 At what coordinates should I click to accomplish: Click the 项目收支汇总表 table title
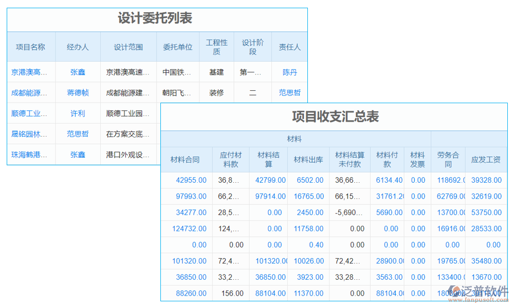point(337,115)
